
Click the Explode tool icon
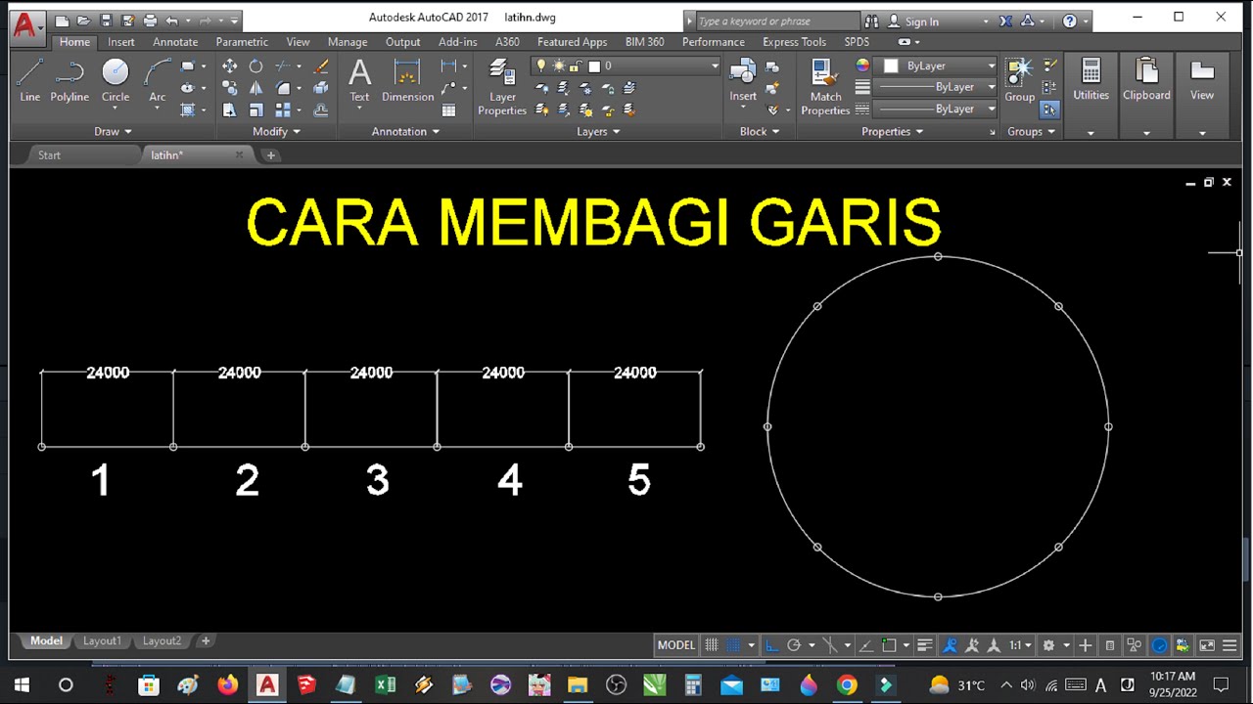coord(321,88)
